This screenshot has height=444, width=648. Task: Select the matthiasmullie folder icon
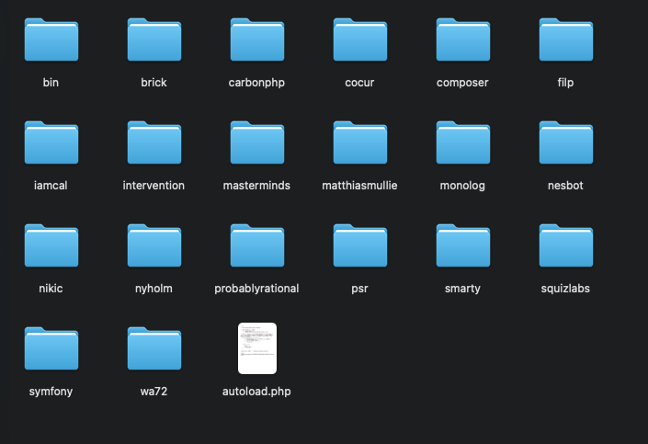click(360, 142)
